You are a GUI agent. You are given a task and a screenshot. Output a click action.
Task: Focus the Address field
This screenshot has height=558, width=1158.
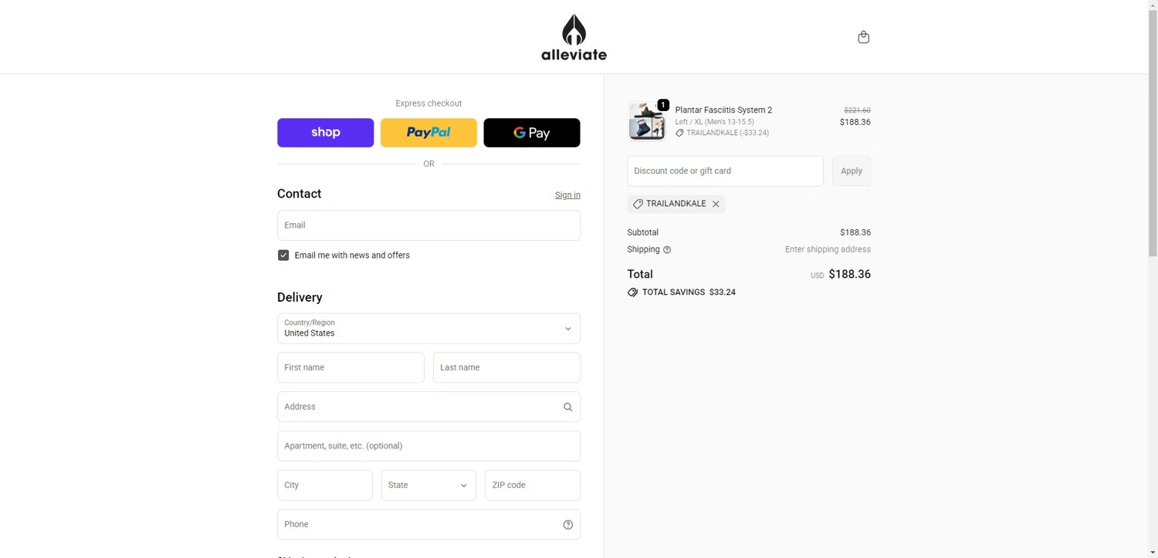point(428,407)
